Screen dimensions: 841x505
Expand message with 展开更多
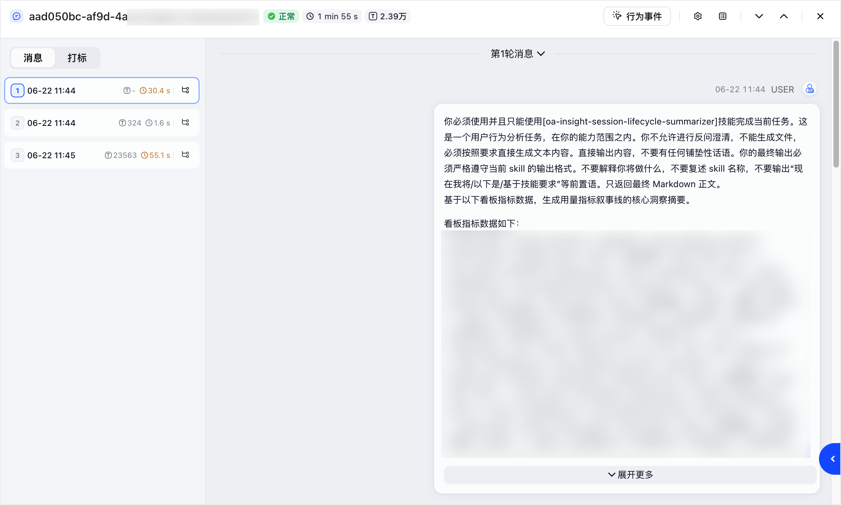(x=630, y=475)
